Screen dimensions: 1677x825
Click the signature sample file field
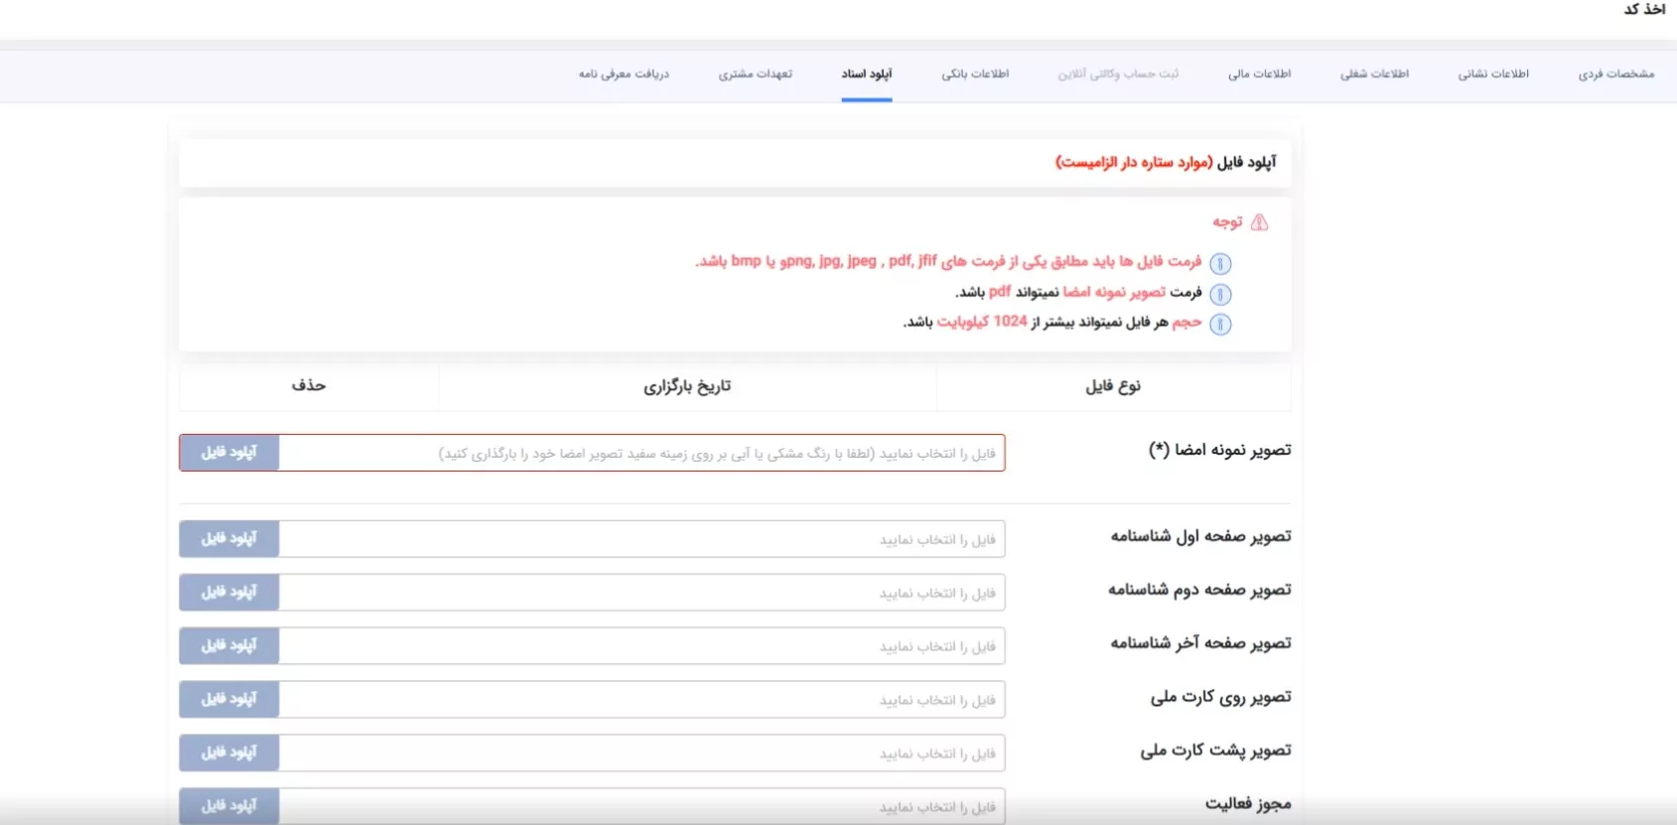pos(641,453)
